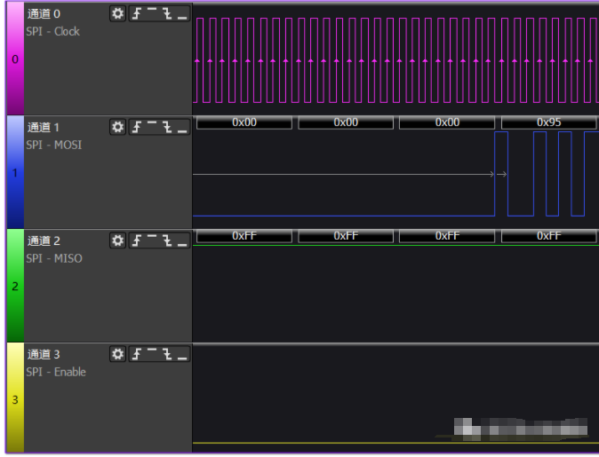Click the magenta color bar of channel 0

[x=15, y=58]
